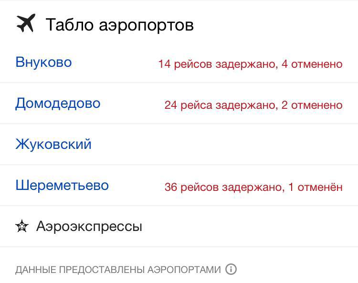Click the star icon beside Аэроэкспрессы

click(22, 226)
